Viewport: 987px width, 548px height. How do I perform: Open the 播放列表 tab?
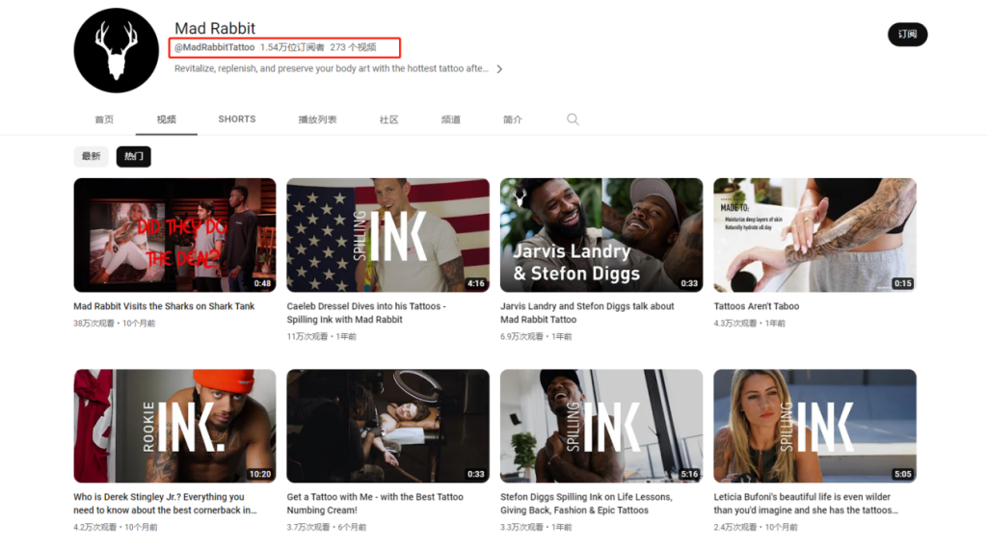click(x=317, y=119)
